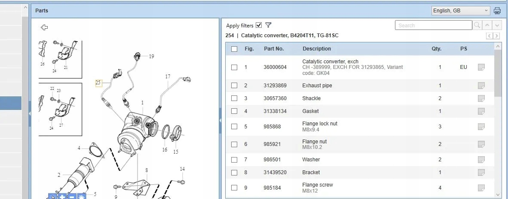
Task: Select pointer tool in diagram toolbar
Action: point(52,196)
